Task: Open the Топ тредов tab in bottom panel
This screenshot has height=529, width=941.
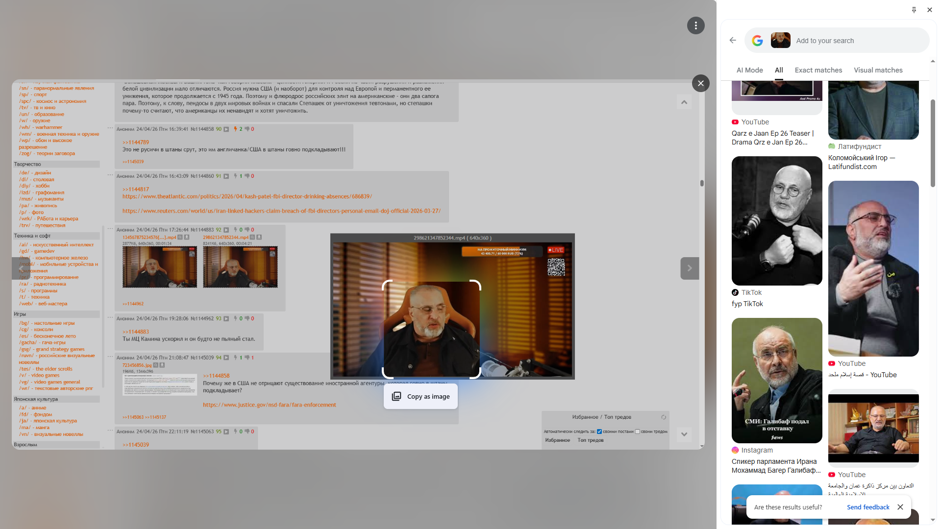Action: (590, 440)
